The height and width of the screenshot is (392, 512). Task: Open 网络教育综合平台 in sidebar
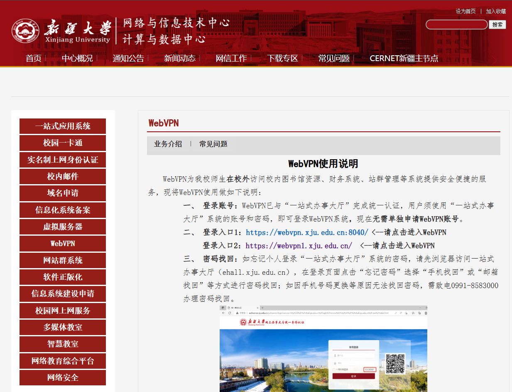point(63,361)
